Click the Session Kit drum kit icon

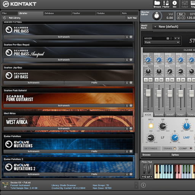click(5, 185)
